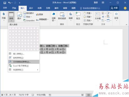Screen dimensions: 129x97
Task: Choose 插入表格(I)... menu item
Action: [24, 54]
